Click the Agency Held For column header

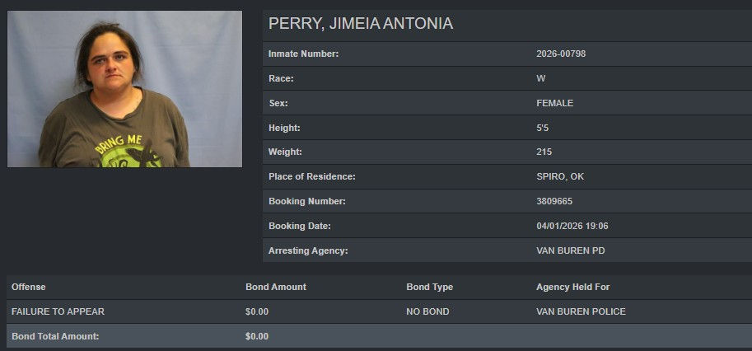tap(572, 287)
